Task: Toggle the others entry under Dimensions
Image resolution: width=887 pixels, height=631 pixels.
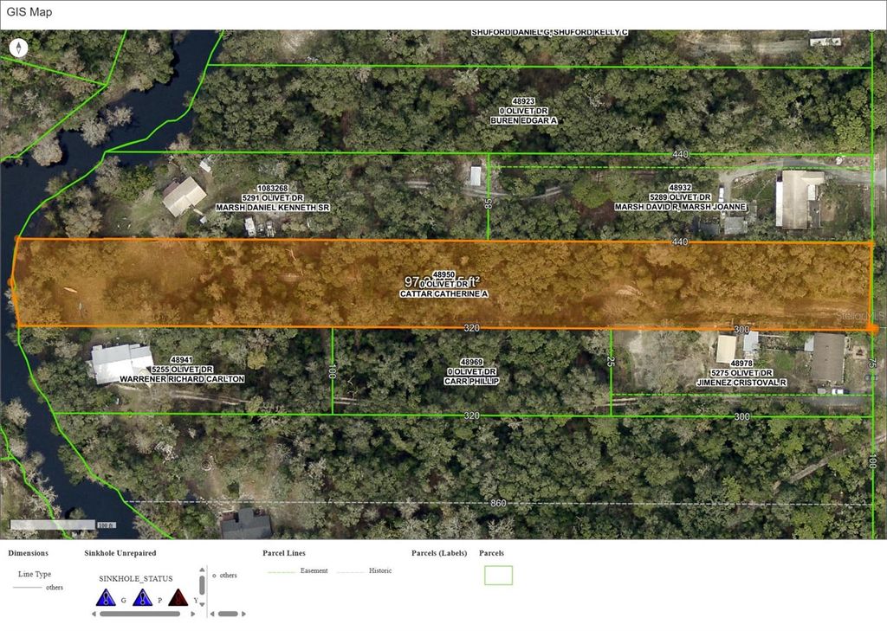Action: click(x=54, y=586)
